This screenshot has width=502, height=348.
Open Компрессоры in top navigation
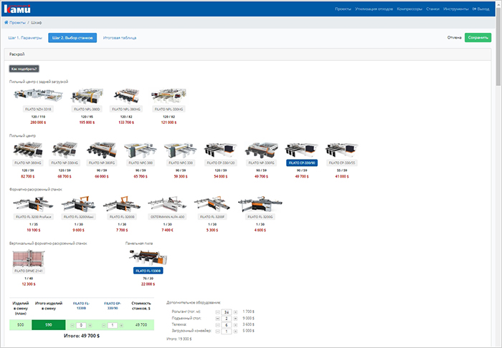point(409,9)
